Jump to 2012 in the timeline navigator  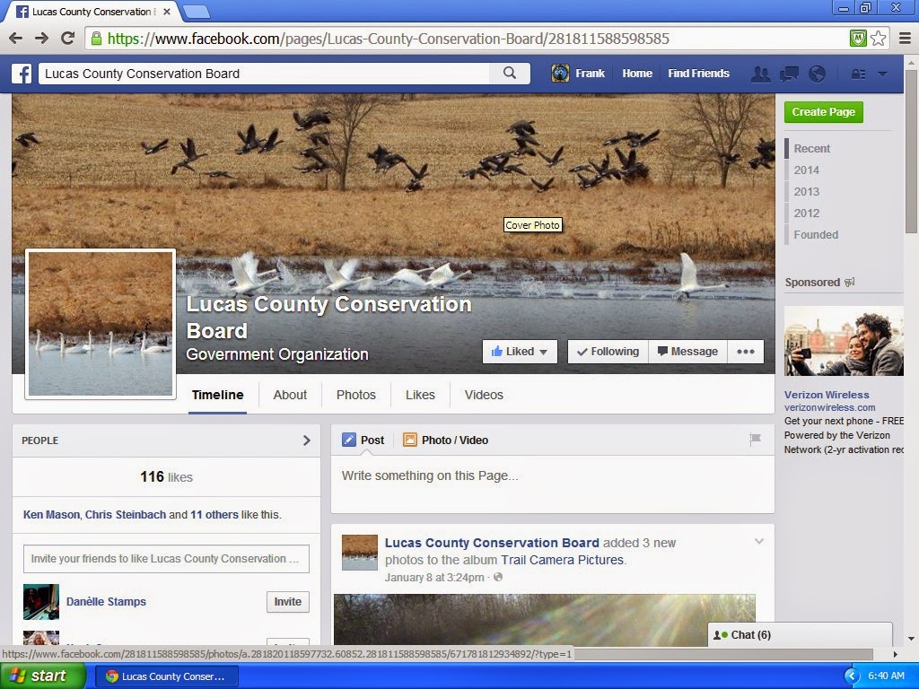pyautogui.click(x=807, y=214)
